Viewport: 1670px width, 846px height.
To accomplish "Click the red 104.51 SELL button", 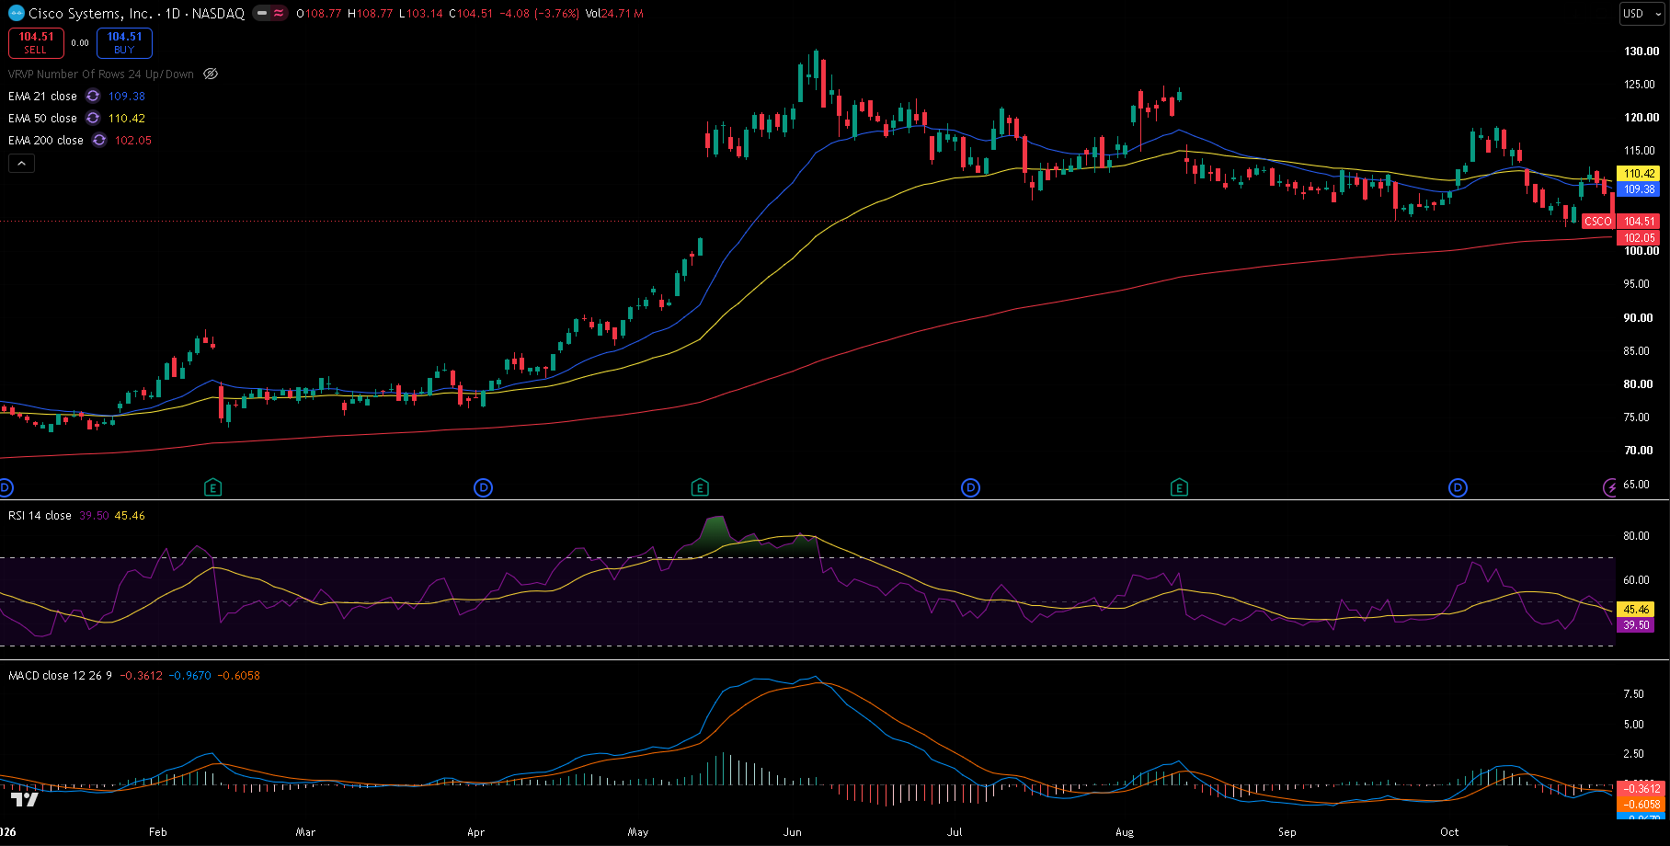I will 36,42.
